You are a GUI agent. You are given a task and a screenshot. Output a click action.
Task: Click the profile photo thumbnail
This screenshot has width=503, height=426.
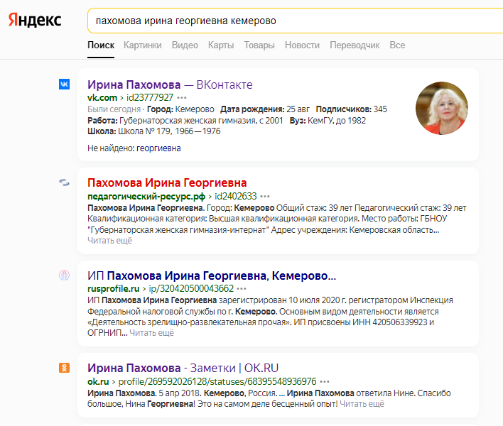click(x=442, y=108)
